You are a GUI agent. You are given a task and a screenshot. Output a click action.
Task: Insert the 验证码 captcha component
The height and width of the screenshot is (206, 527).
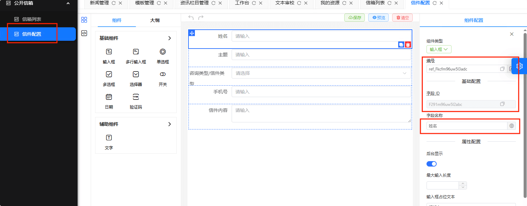click(136, 101)
